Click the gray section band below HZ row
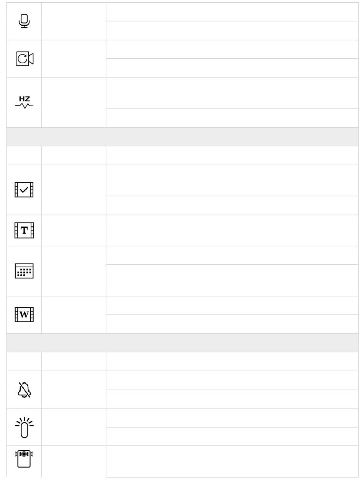Image resolution: width=364 pixels, height=481 pixels. (182, 137)
